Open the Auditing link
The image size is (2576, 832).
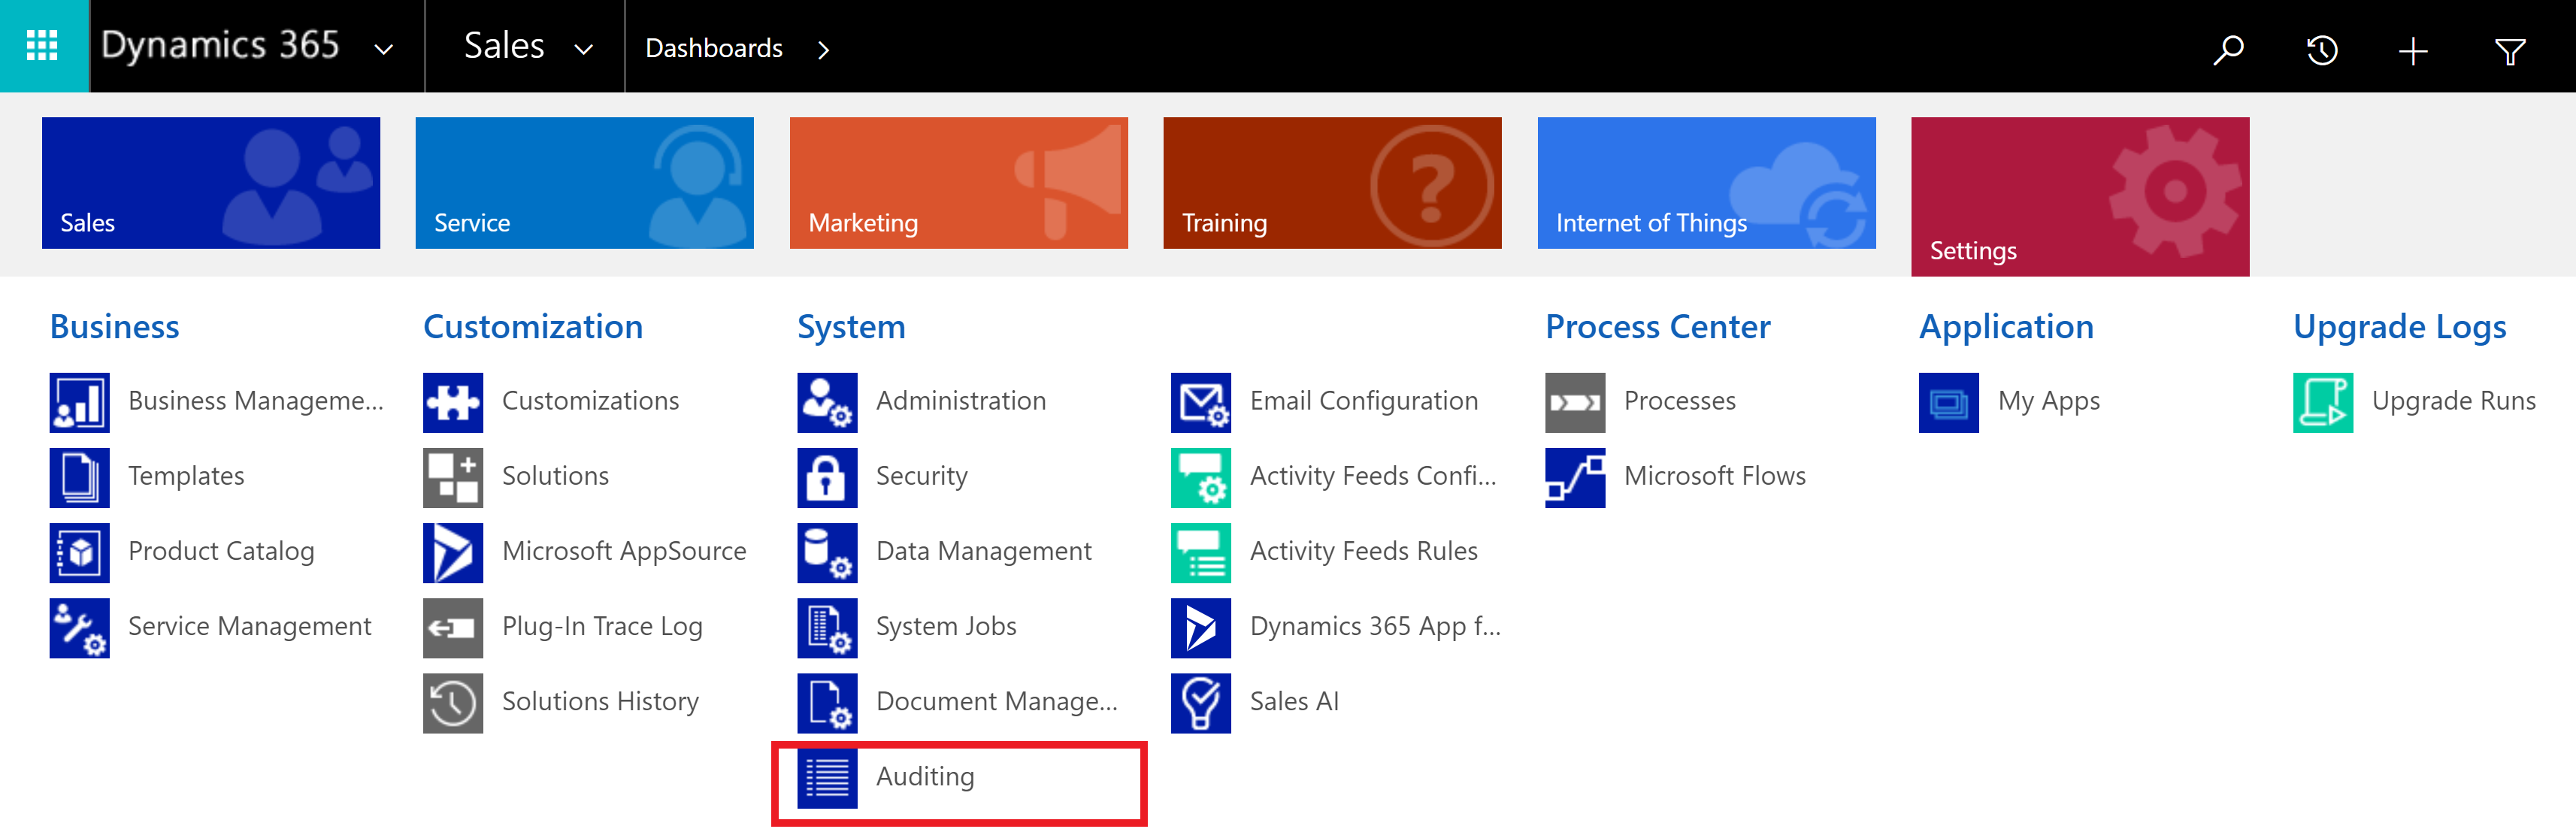[x=925, y=777]
